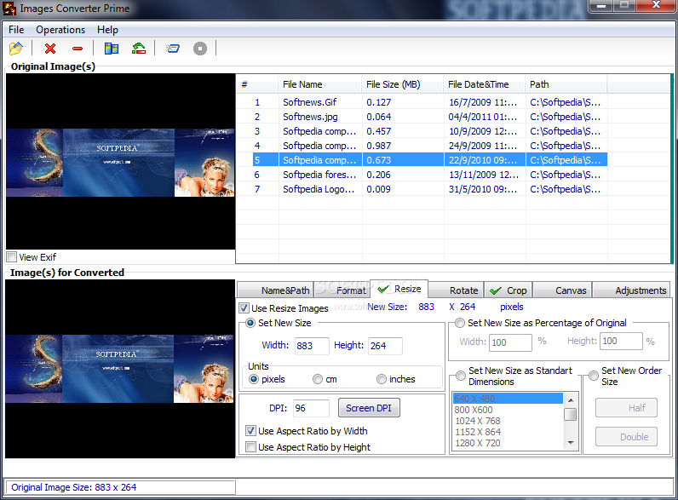This screenshot has width=678, height=500.
Task: Select Softpedia fores... file row
Action: [x=422, y=175]
